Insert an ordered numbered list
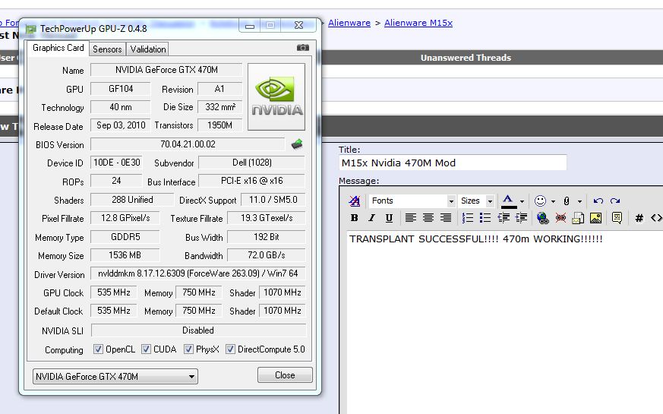Screen dimensions: 663x414 click(x=468, y=218)
